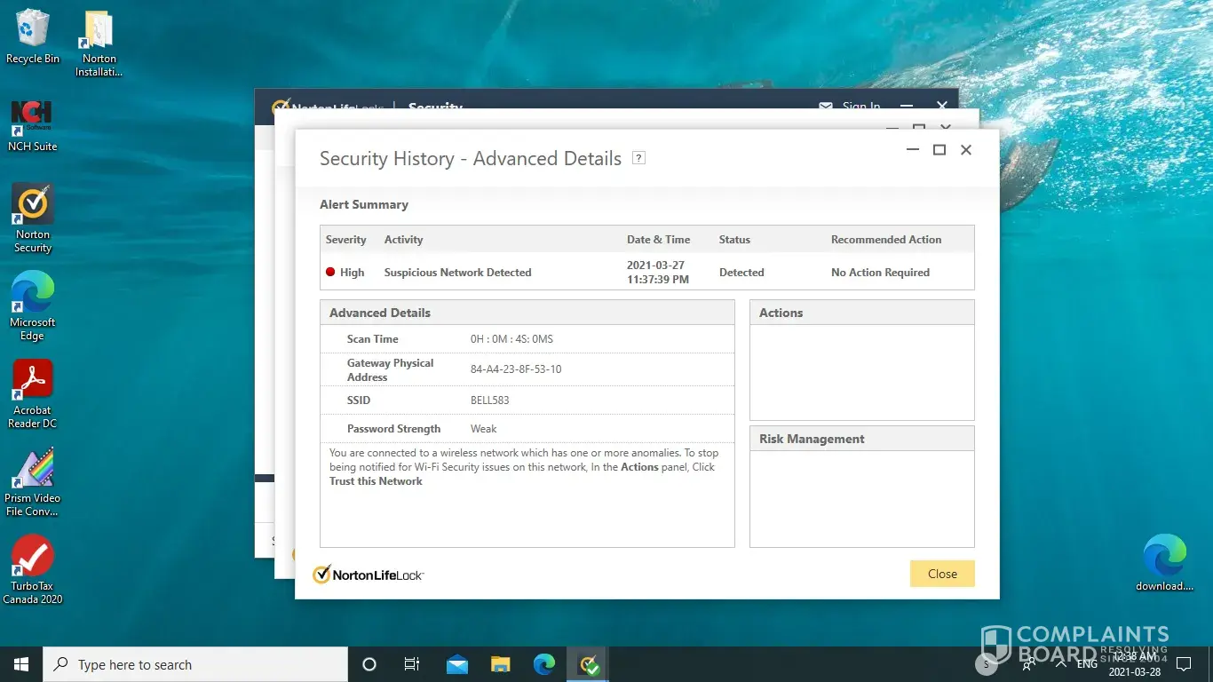The width and height of the screenshot is (1213, 682).
Task: Open File Explorer from taskbar
Action: tap(501, 664)
